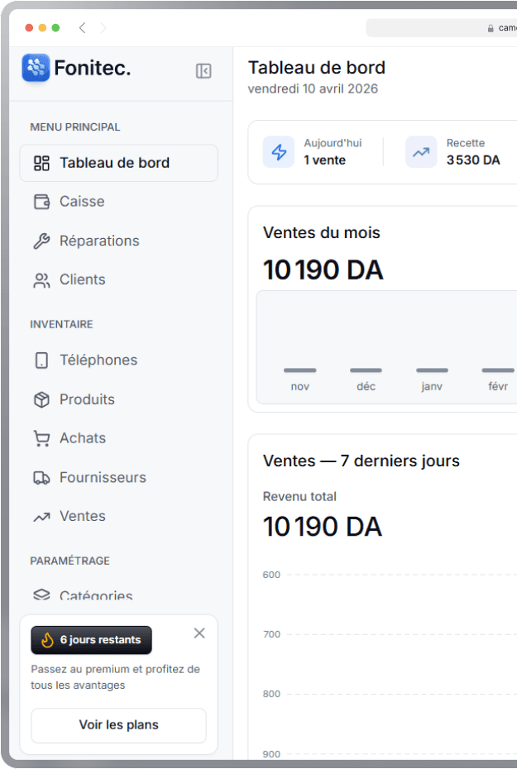Select the Fournisseurs delivery truck icon

(42, 477)
